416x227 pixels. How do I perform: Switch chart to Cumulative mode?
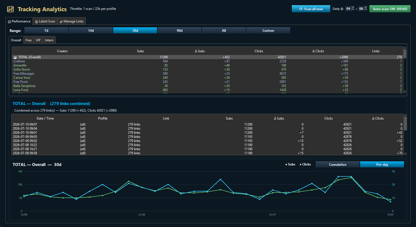[x=338, y=164]
